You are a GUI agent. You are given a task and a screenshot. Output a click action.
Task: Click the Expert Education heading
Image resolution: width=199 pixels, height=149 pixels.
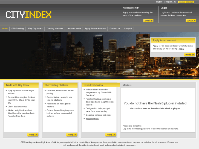[93, 85]
